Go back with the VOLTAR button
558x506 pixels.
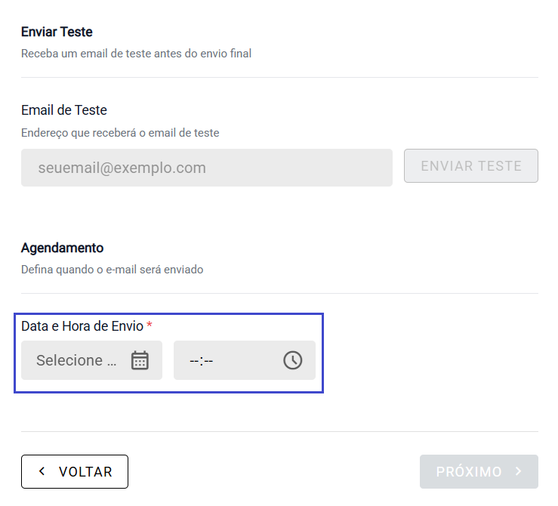75,471
